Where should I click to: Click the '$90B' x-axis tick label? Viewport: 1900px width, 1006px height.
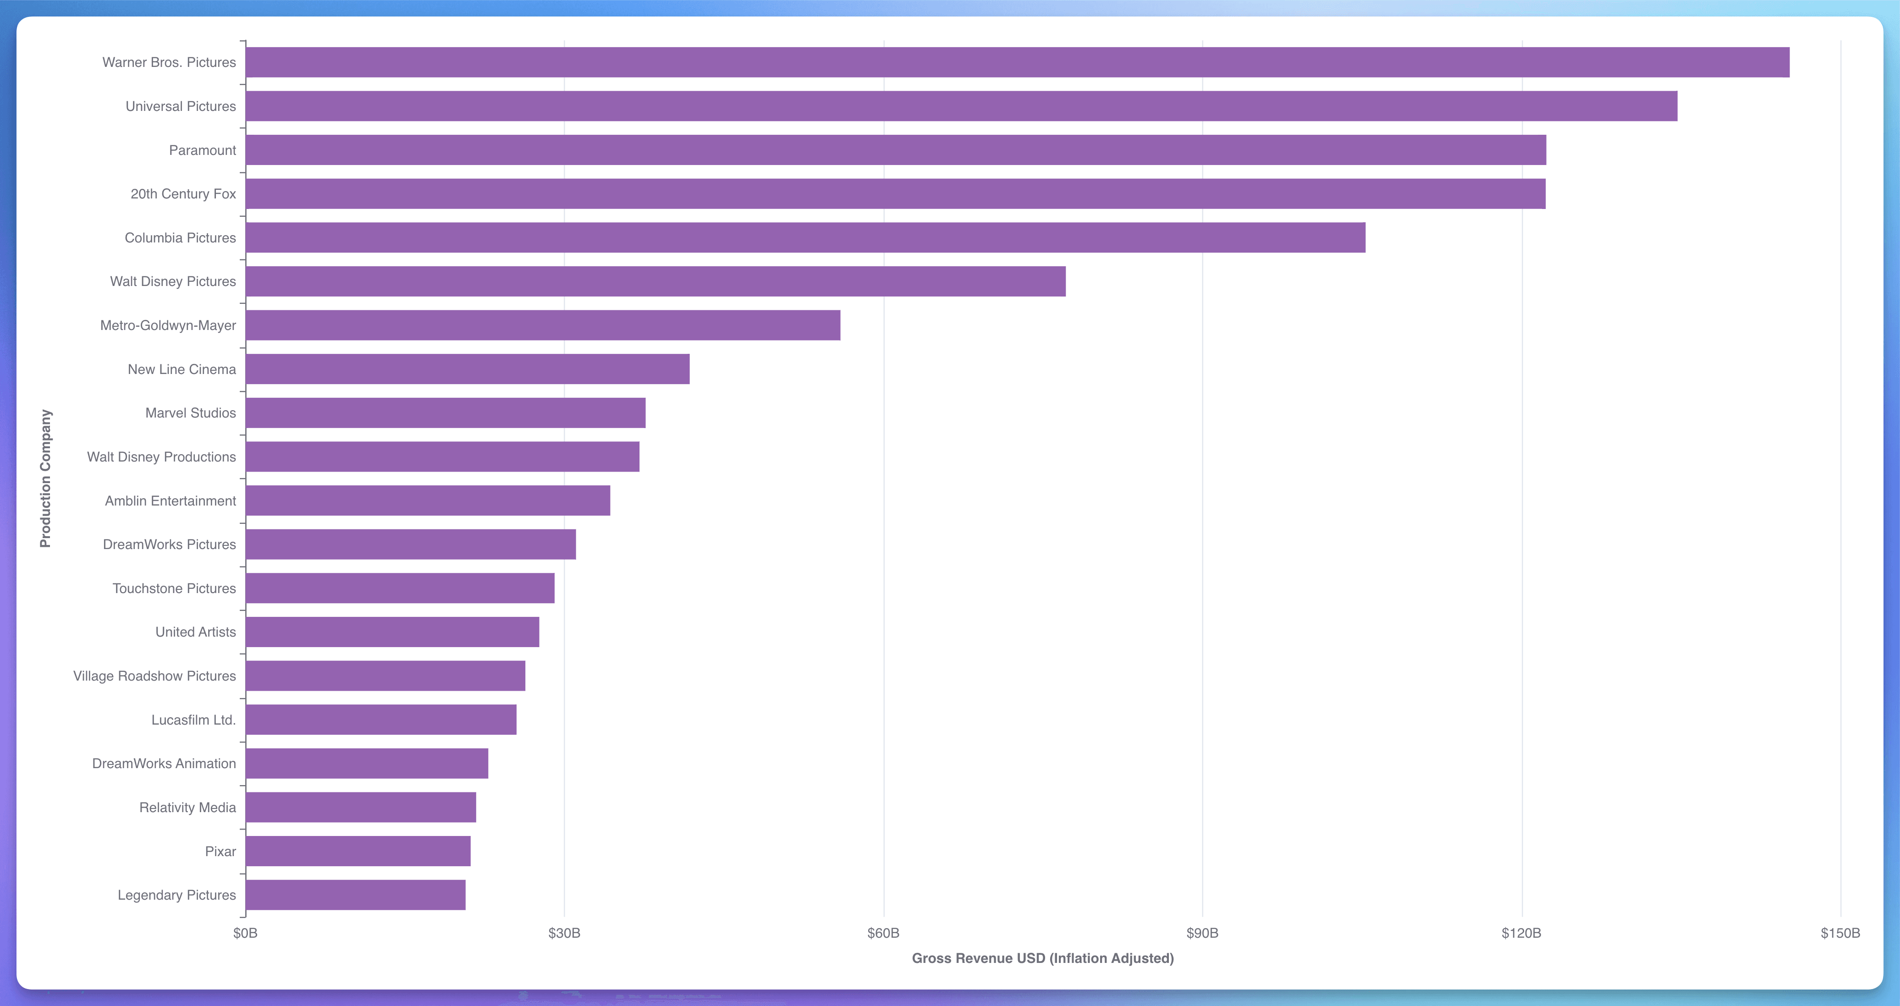(x=1202, y=933)
